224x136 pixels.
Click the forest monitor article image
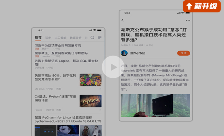click(x=155, y=106)
